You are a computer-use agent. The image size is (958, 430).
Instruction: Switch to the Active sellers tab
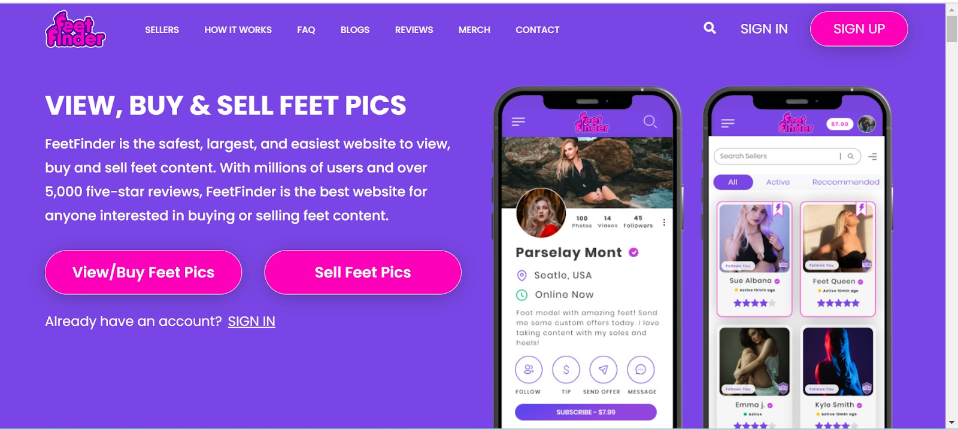(x=778, y=182)
